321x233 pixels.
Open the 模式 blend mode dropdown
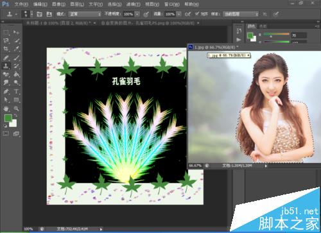pos(85,14)
